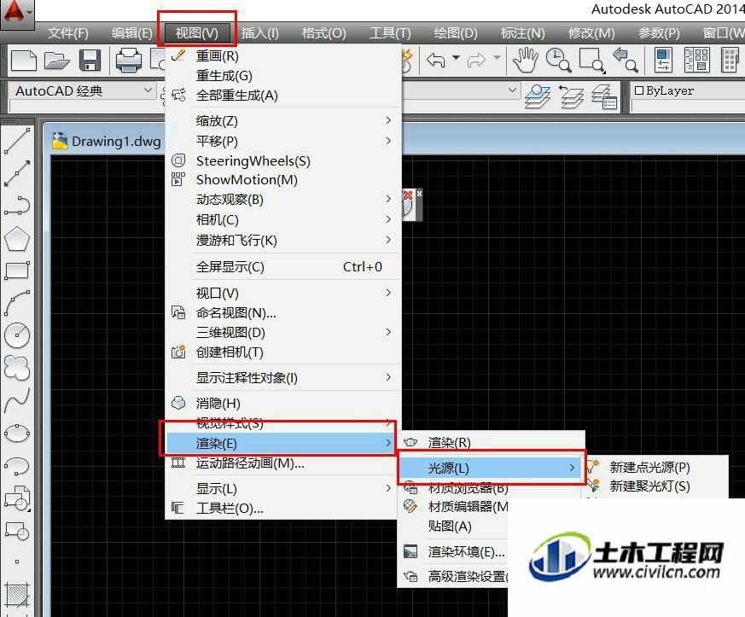Click the Zoom Previous icon

click(626, 61)
